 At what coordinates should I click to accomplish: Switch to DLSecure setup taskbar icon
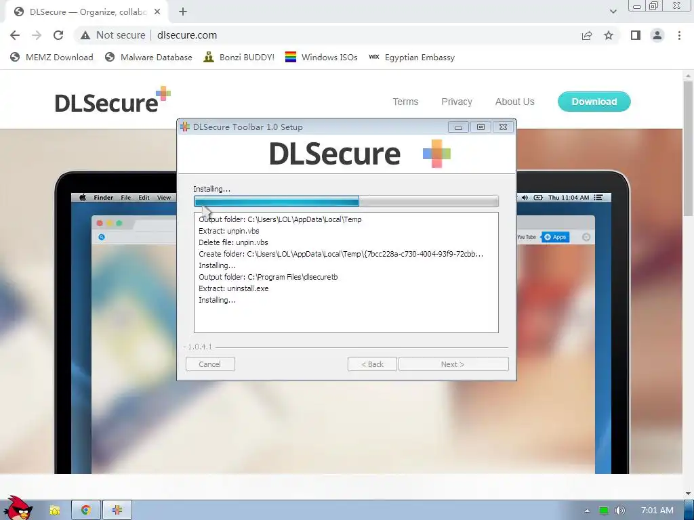point(117,511)
